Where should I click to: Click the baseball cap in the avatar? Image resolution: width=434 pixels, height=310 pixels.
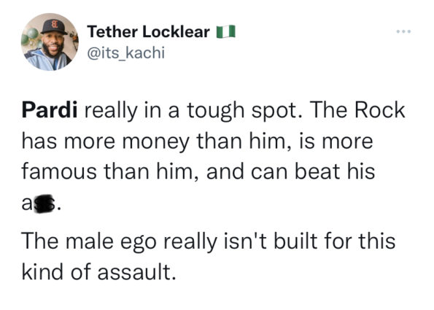click(x=54, y=27)
